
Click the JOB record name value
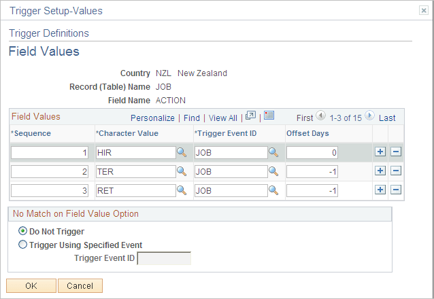163,87
